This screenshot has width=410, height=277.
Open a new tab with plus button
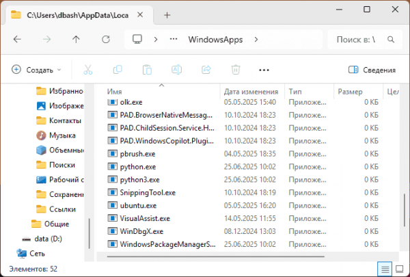(x=167, y=15)
